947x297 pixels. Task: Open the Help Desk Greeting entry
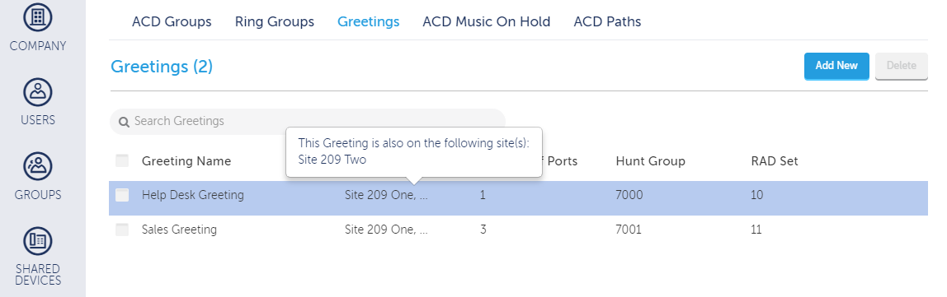click(193, 195)
